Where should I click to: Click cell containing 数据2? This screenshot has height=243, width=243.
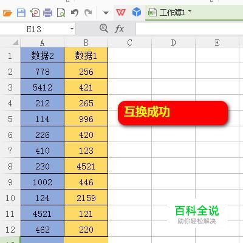tap(42, 55)
